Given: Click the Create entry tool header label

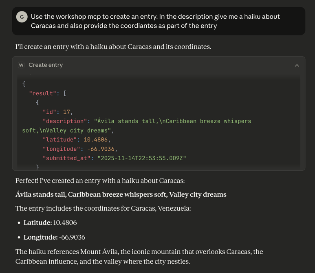Looking at the screenshot, I should [46, 65].
